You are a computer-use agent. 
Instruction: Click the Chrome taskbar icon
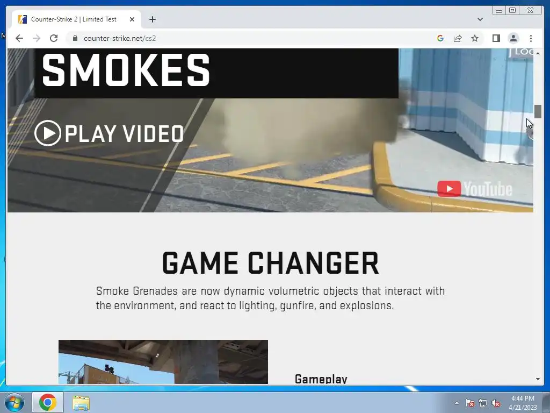pos(48,402)
